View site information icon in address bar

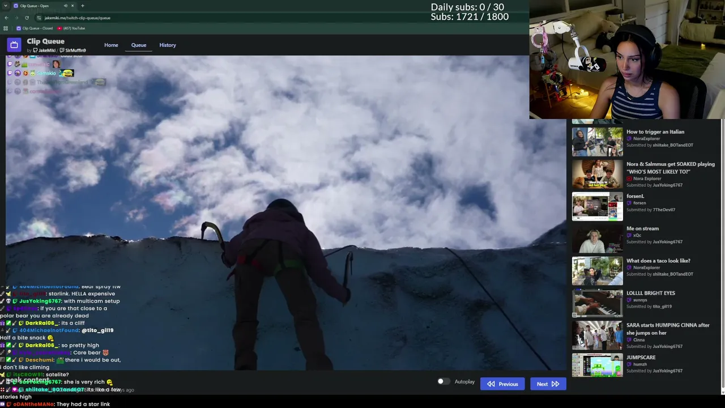(x=39, y=18)
